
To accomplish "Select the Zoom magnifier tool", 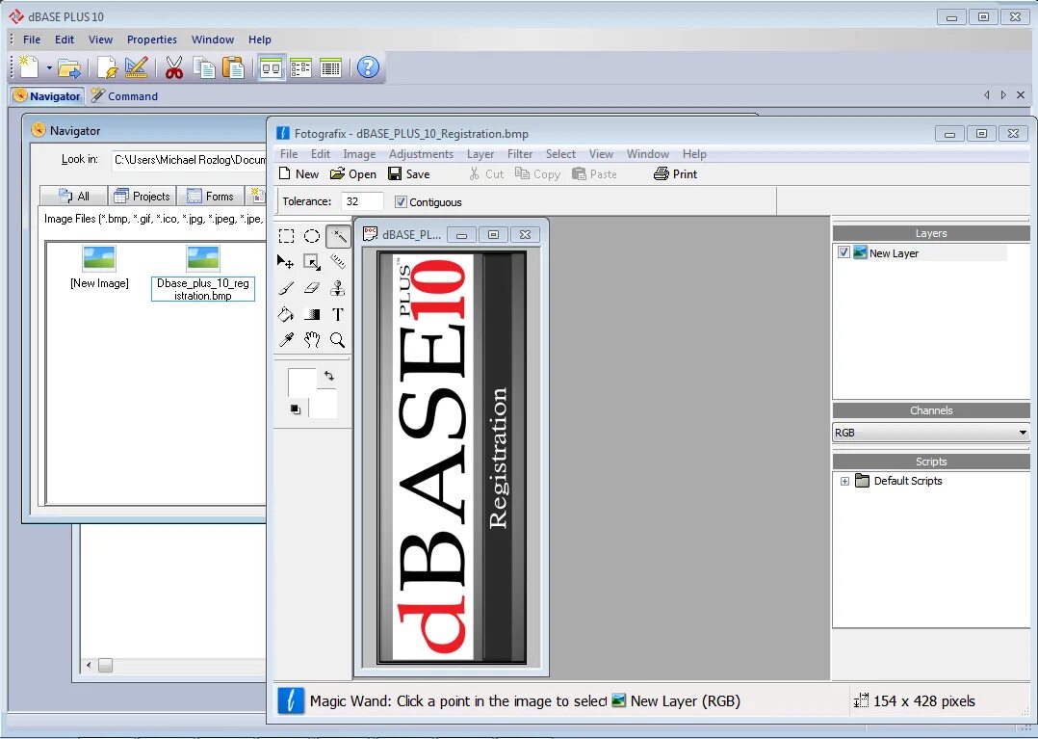I will pyautogui.click(x=338, y=340).
